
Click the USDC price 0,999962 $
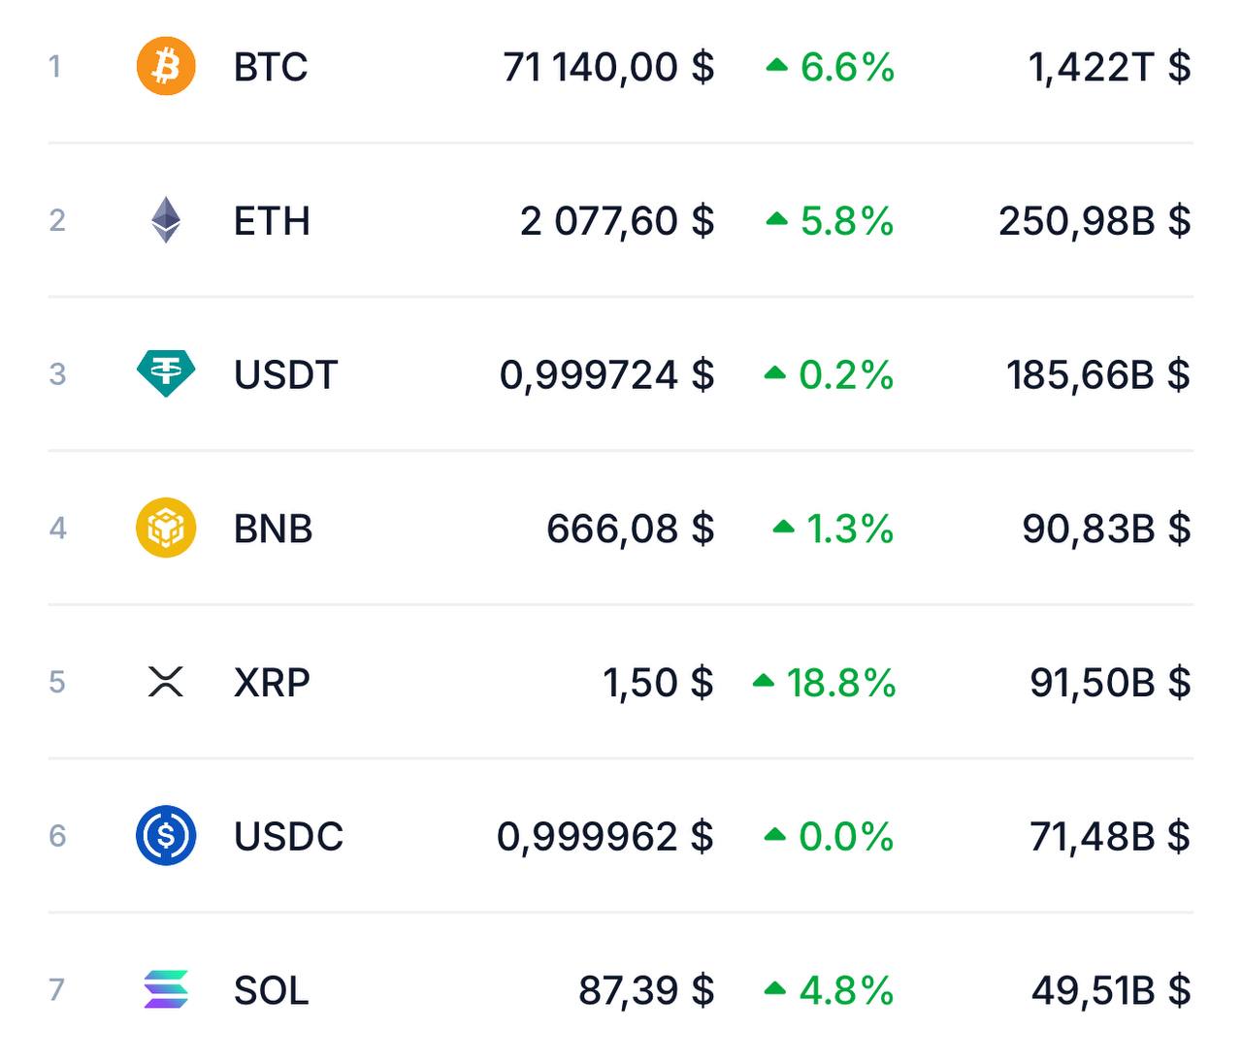point(605,836)
